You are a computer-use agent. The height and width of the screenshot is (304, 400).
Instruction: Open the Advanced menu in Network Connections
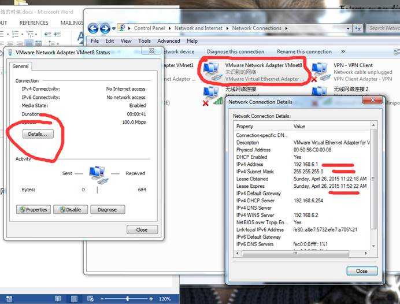click(x=169, y=41)
